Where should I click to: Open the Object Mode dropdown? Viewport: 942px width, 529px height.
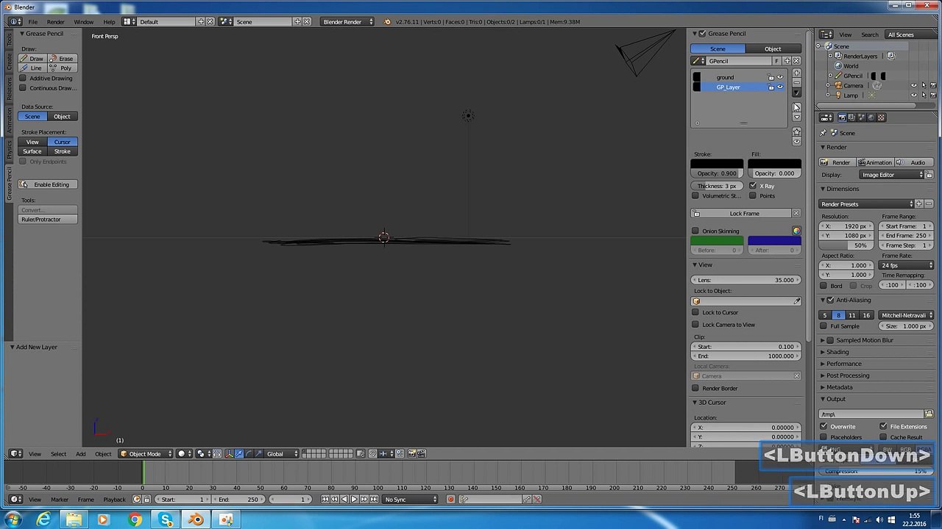point(146,453)
